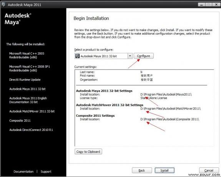Click Autodesk Maya 2011 English Documentation 32-bit entry
This screenshot has height=177, width=221.
[x=28, y=100]
